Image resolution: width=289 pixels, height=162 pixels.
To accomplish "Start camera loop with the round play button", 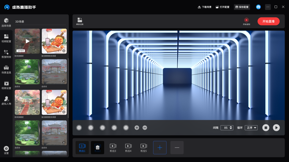I will 276,128.
